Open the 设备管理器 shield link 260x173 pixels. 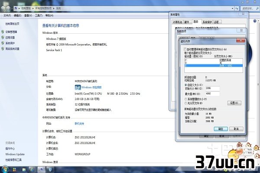(11, 32)
